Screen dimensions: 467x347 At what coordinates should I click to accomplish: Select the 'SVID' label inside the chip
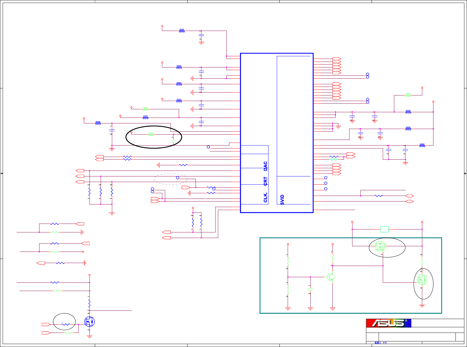coord(282,200)
